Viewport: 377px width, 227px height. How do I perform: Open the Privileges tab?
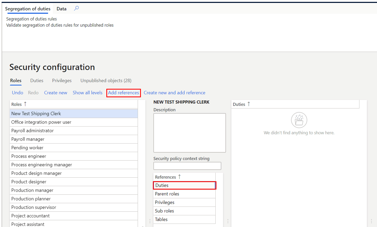tap(62, 80)
